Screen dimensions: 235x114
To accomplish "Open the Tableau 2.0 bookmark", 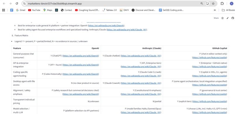I will pyautogui.click(x=109, y=10).
